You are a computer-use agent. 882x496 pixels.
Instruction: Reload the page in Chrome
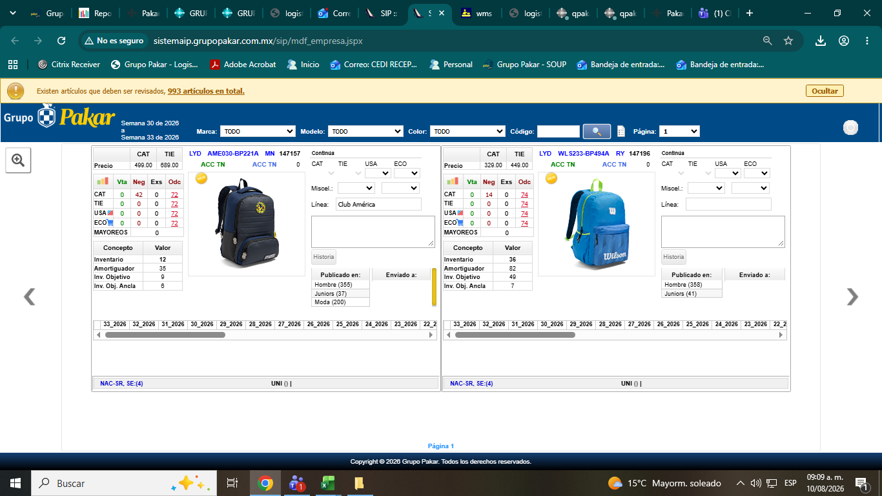61,41
